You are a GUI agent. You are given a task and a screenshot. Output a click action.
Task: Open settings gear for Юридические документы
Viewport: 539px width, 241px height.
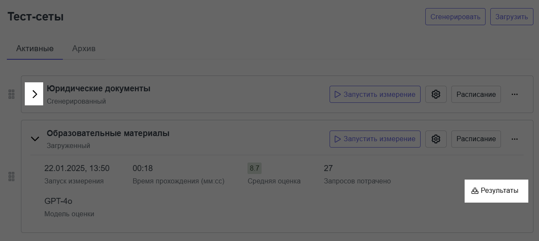point(436,94)
